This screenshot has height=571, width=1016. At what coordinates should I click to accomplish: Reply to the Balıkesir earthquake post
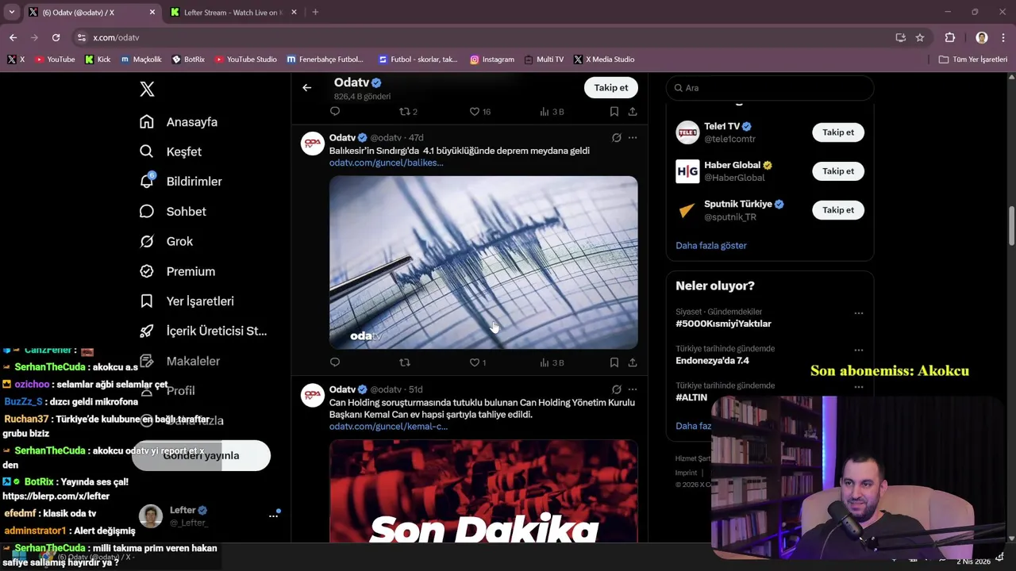(x=335, y=362)
